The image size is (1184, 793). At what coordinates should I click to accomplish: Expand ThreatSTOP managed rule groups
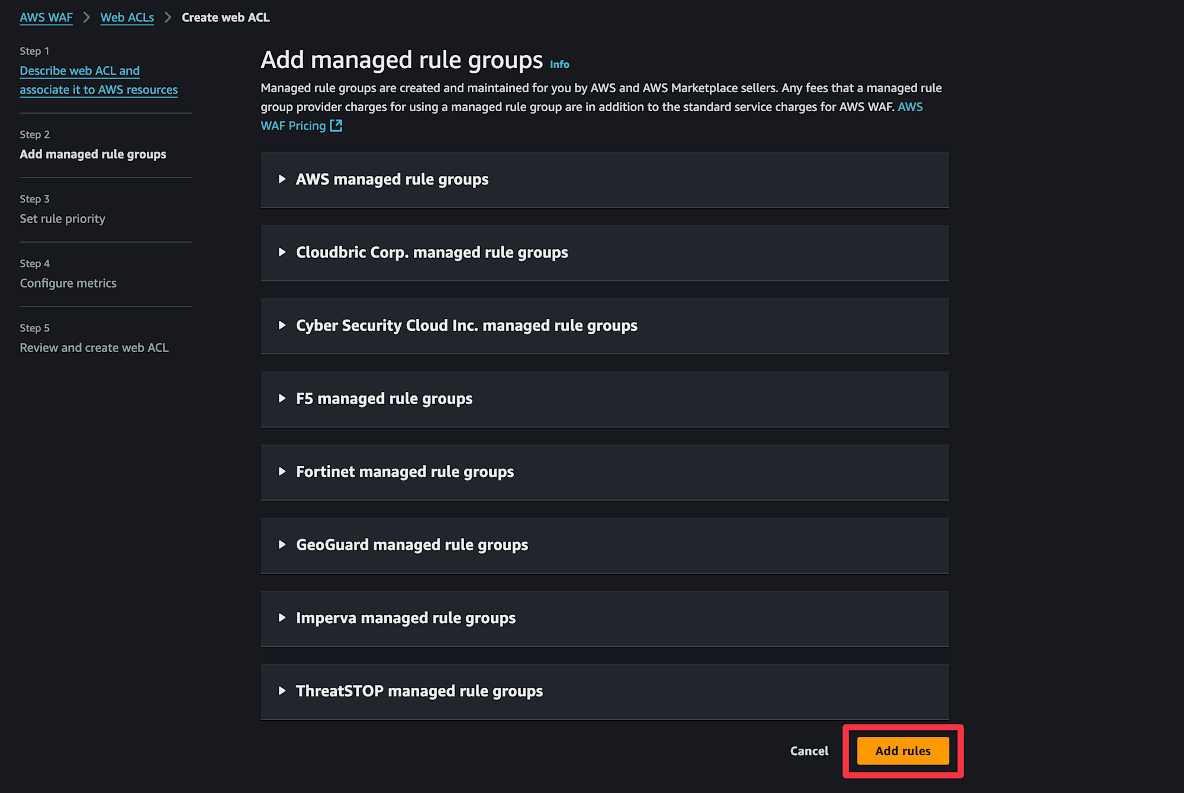(x=604, y=691)
